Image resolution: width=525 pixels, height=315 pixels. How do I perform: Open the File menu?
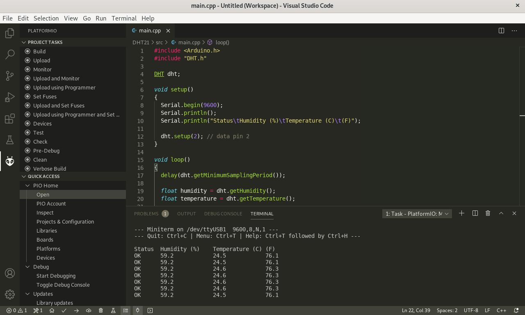(x=7, y=18)
